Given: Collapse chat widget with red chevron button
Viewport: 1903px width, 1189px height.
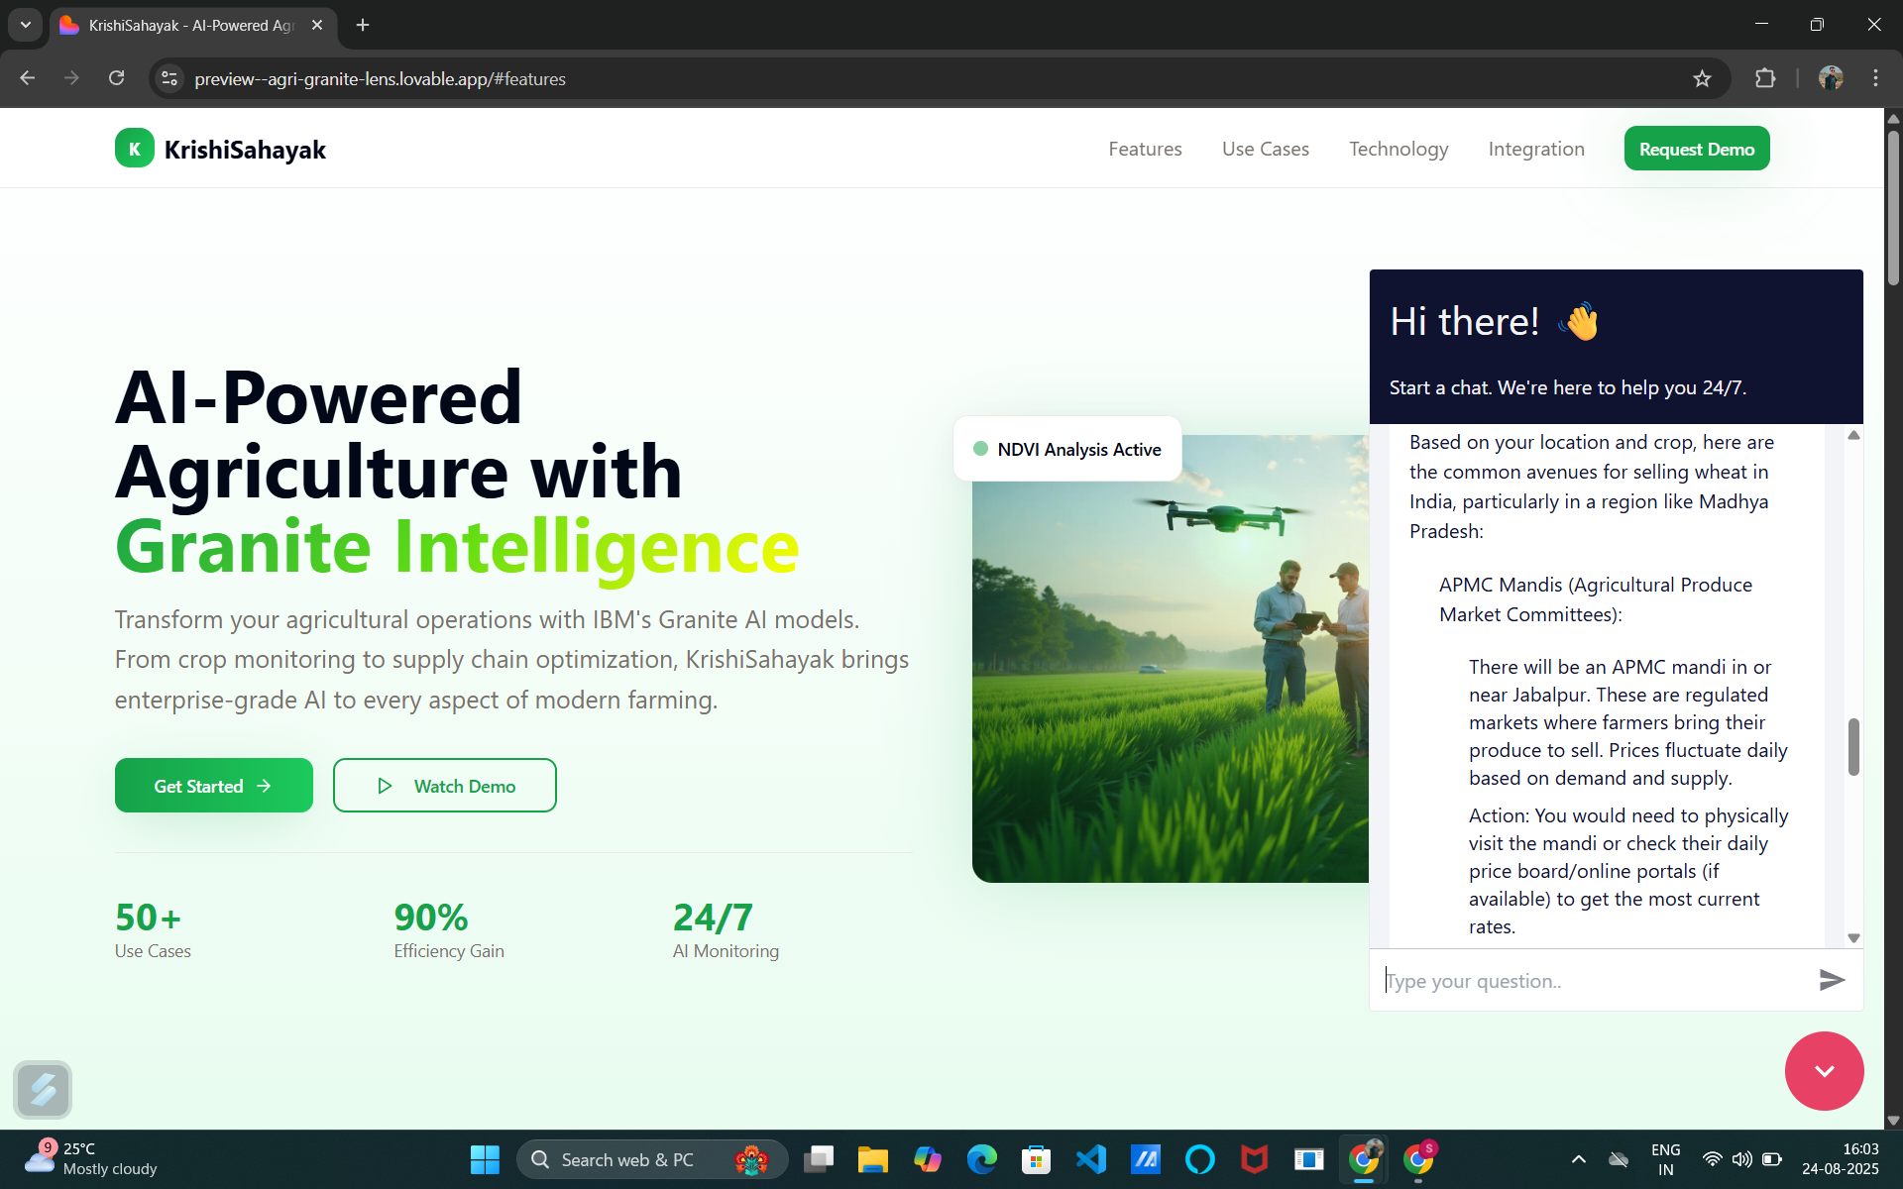Looking at the screenshot, I should click(x=1824, y=1070).
